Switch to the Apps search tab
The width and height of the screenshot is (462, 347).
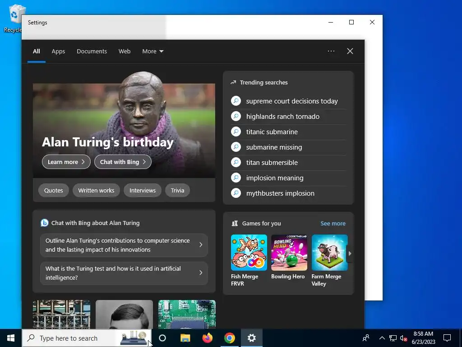(x=58, y=52)
